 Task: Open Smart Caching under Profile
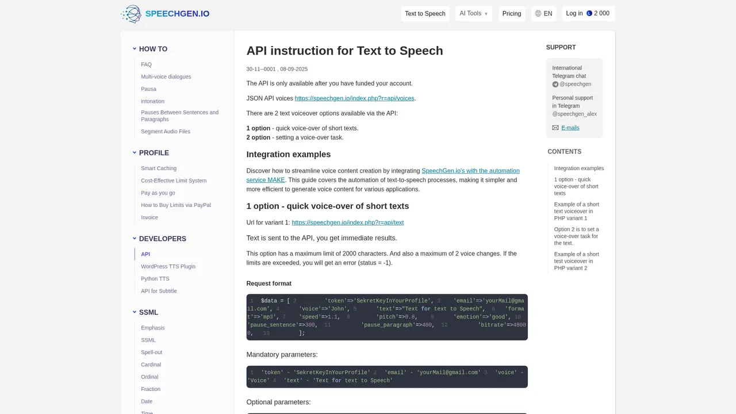click(159, 168)
